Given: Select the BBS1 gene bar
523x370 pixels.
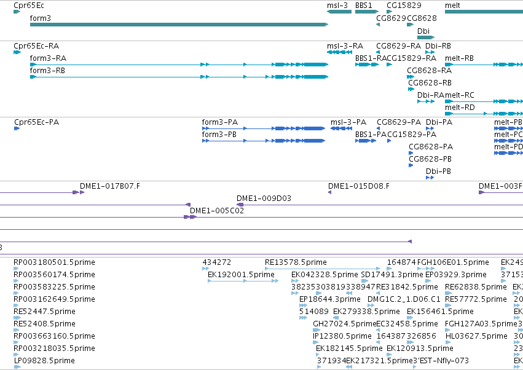Looking at the screenshot, I should point(367,12).
